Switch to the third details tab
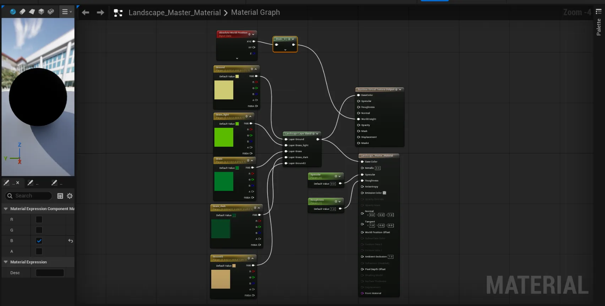605x306 pixels. click(x=56, y=183)
